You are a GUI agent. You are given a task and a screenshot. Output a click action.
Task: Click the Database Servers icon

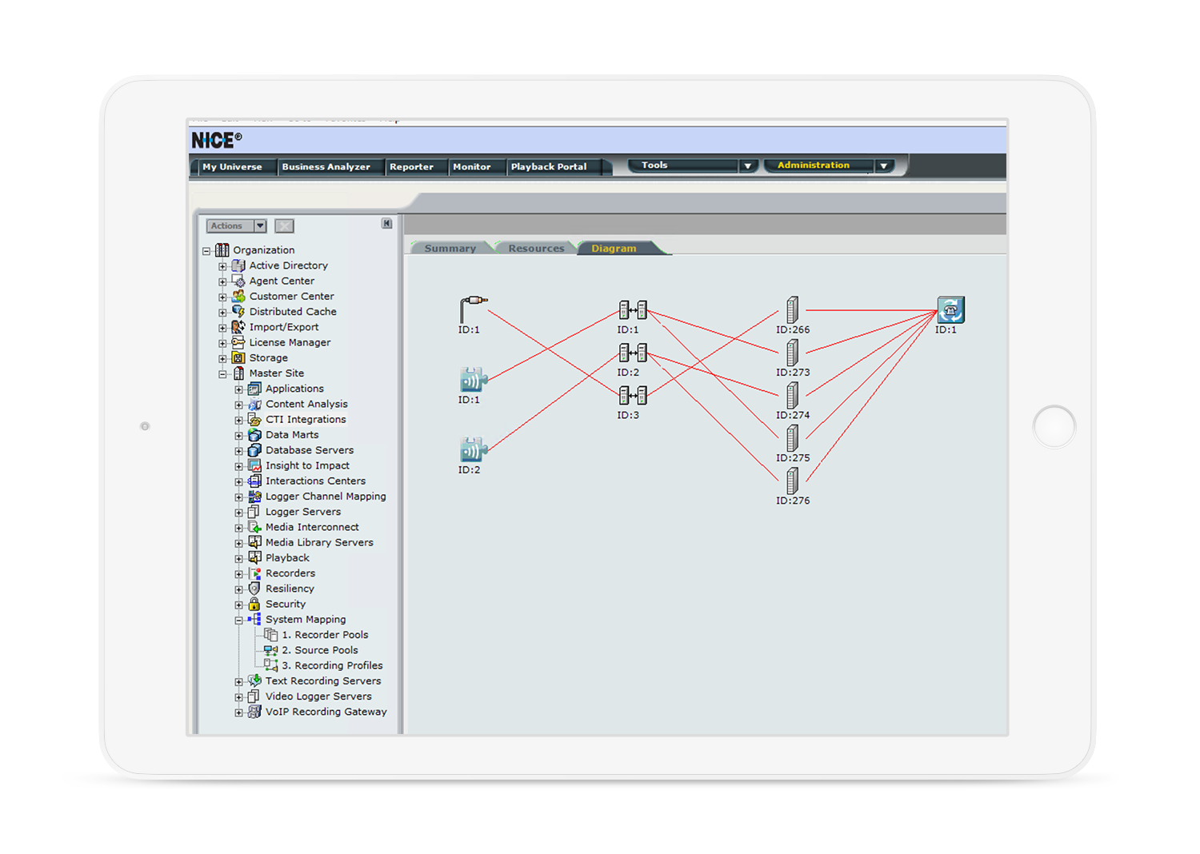[x=254, y=450]
